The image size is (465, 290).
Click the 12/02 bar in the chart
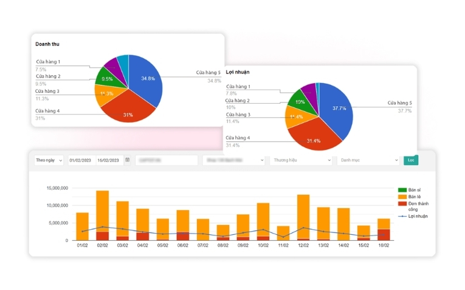coord(303,215)
